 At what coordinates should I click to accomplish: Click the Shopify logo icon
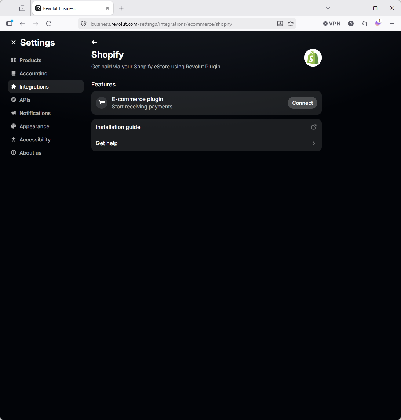click(313, 58)
